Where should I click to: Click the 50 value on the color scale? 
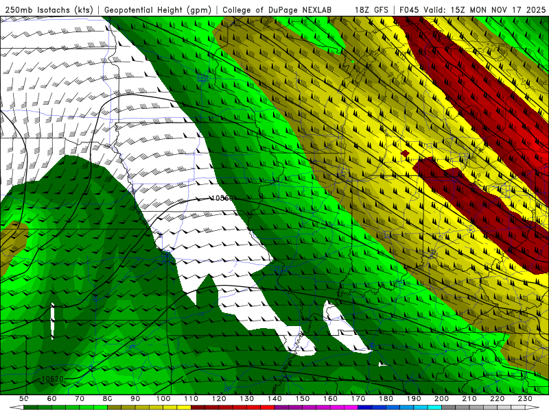coord(24,399)
